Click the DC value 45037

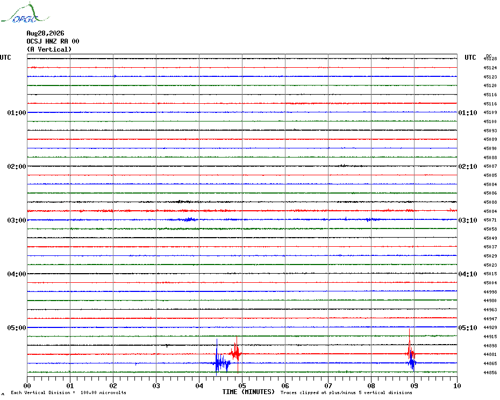pyautogui.click(x=490, y=247)
